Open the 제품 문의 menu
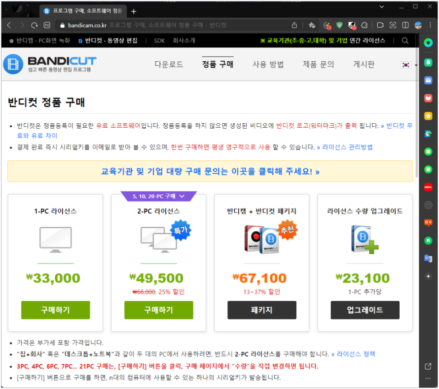 pos(318,65)
